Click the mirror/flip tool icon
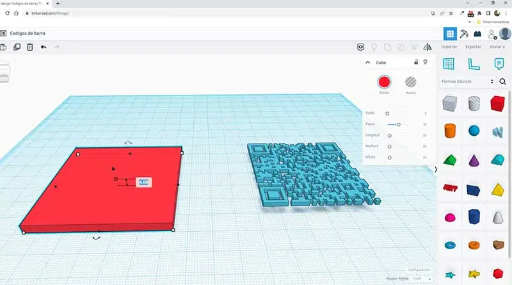Image resolution: width=512 pixels, height=285 pixels. click(428, 47)
